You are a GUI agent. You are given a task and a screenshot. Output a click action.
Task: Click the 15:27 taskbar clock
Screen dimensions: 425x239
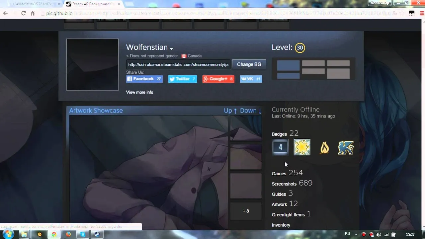click(x=410, y=235)
